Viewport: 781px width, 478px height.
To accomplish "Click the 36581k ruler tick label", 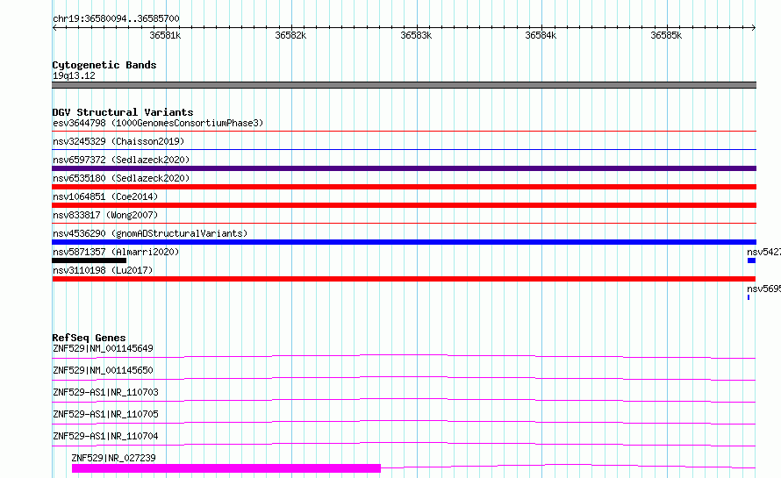I will tap(165, 35).
